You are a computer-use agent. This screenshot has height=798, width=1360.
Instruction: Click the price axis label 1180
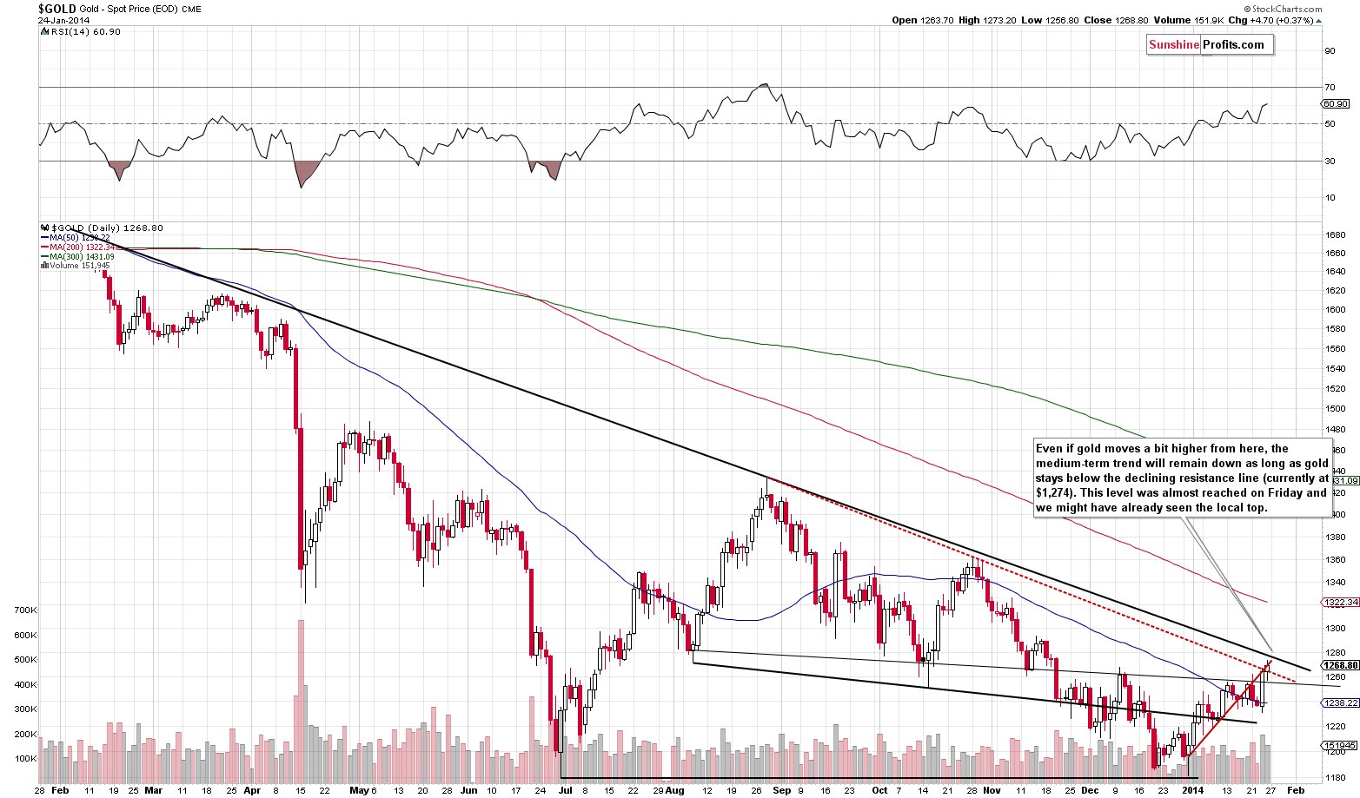[x=1336, y=777]
